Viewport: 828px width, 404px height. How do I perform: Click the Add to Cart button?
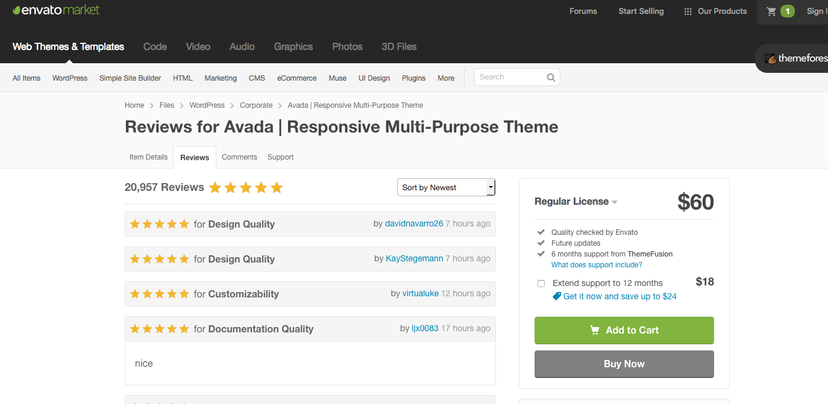[x=624, y=331]
